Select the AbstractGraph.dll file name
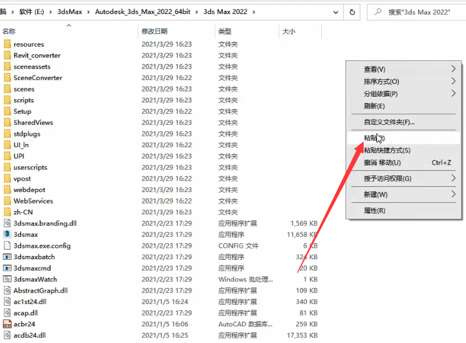Viewport: 466px width, 343px height. [x=41, y=291]
